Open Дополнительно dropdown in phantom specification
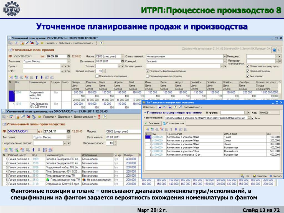The width and height of the screenshot is (284, 213). click(193, 107)
